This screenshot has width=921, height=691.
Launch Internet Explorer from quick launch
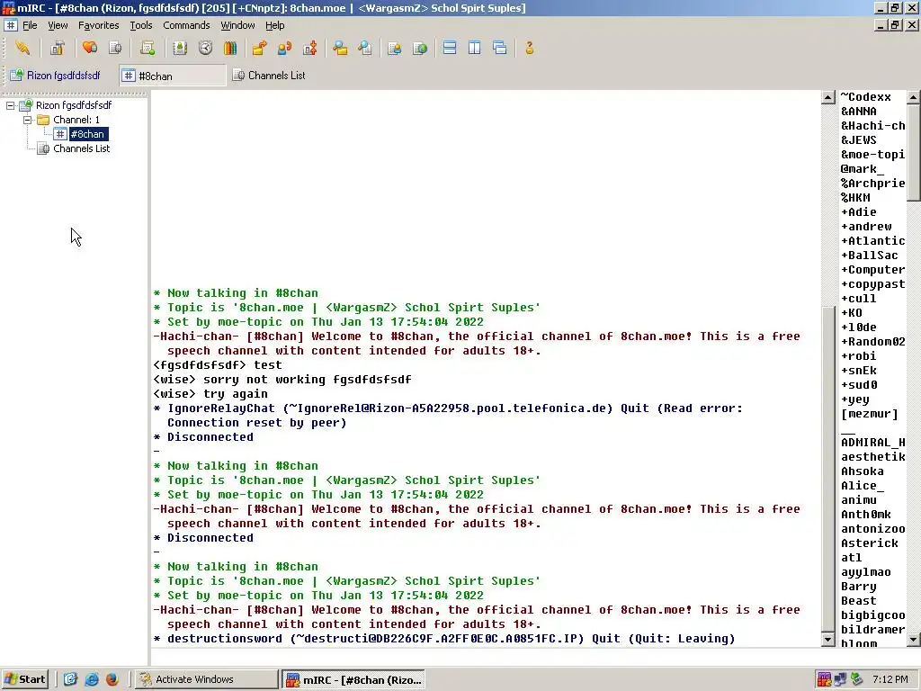coord(92,679)
